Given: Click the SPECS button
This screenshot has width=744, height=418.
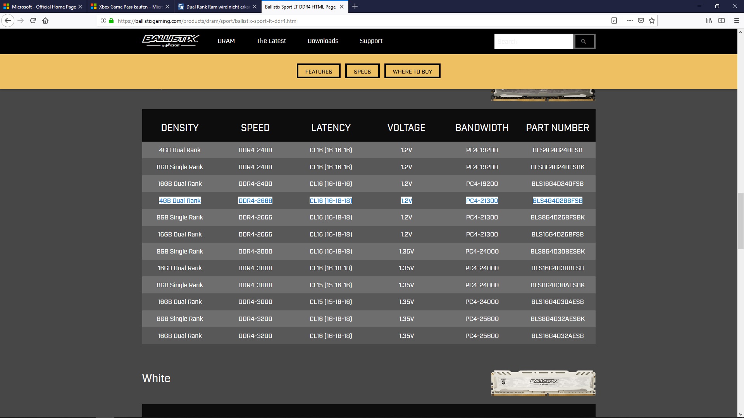Looking at the screenshot, I should [x=362, y=71].
